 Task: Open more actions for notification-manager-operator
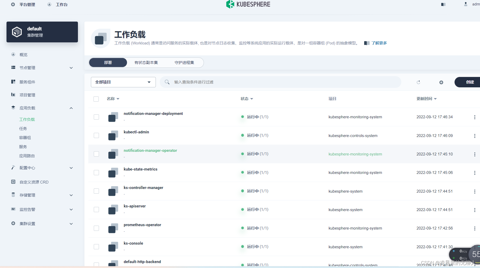point(475,154)
